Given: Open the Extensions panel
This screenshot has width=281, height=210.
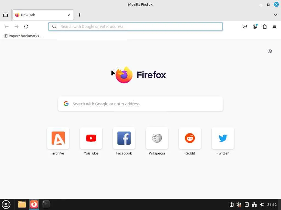Looking at the screenshot, I should 265,27.
